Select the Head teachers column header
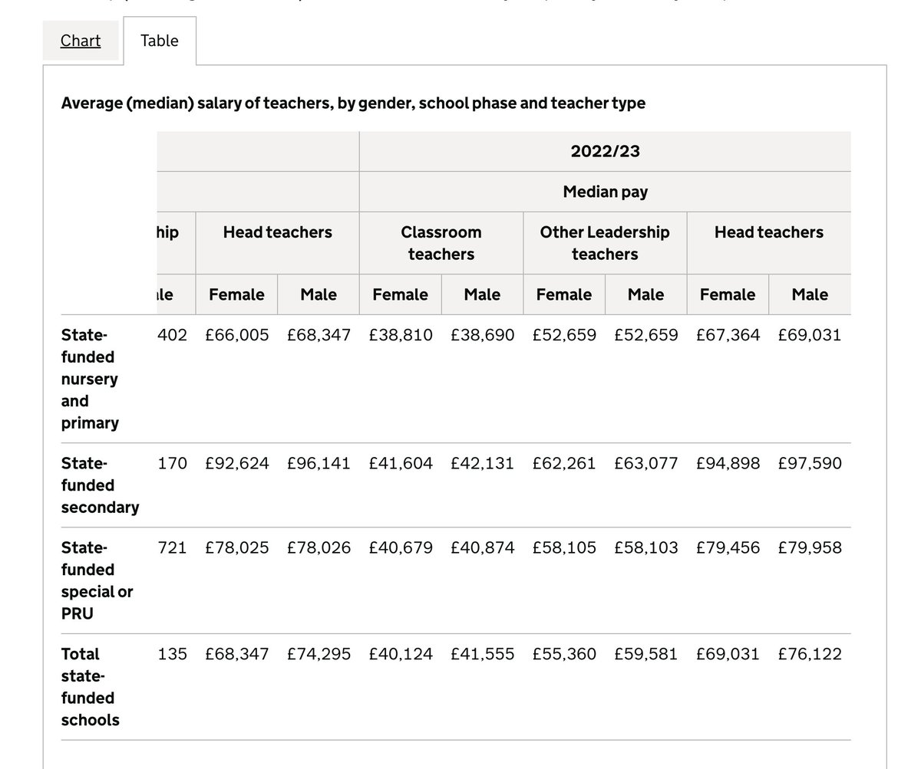 (x=768, y=232)
